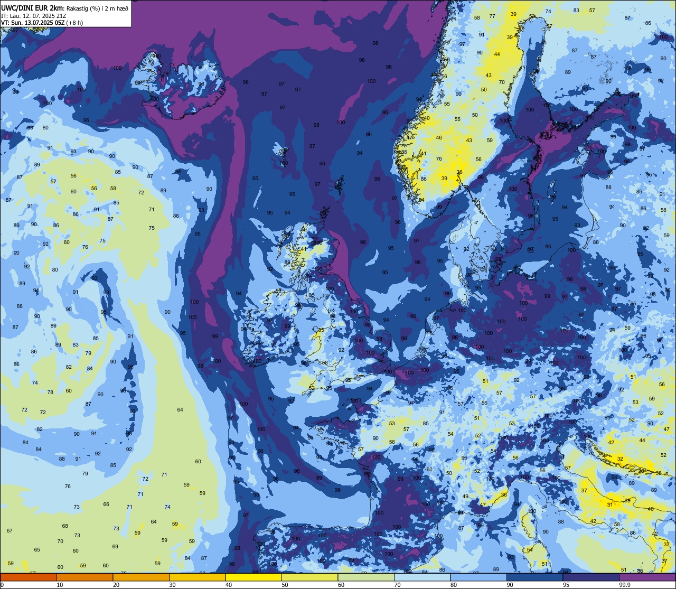Click the map humidity value "32"
The width and height of the screenshot is (676, 589).
[620, 459]
